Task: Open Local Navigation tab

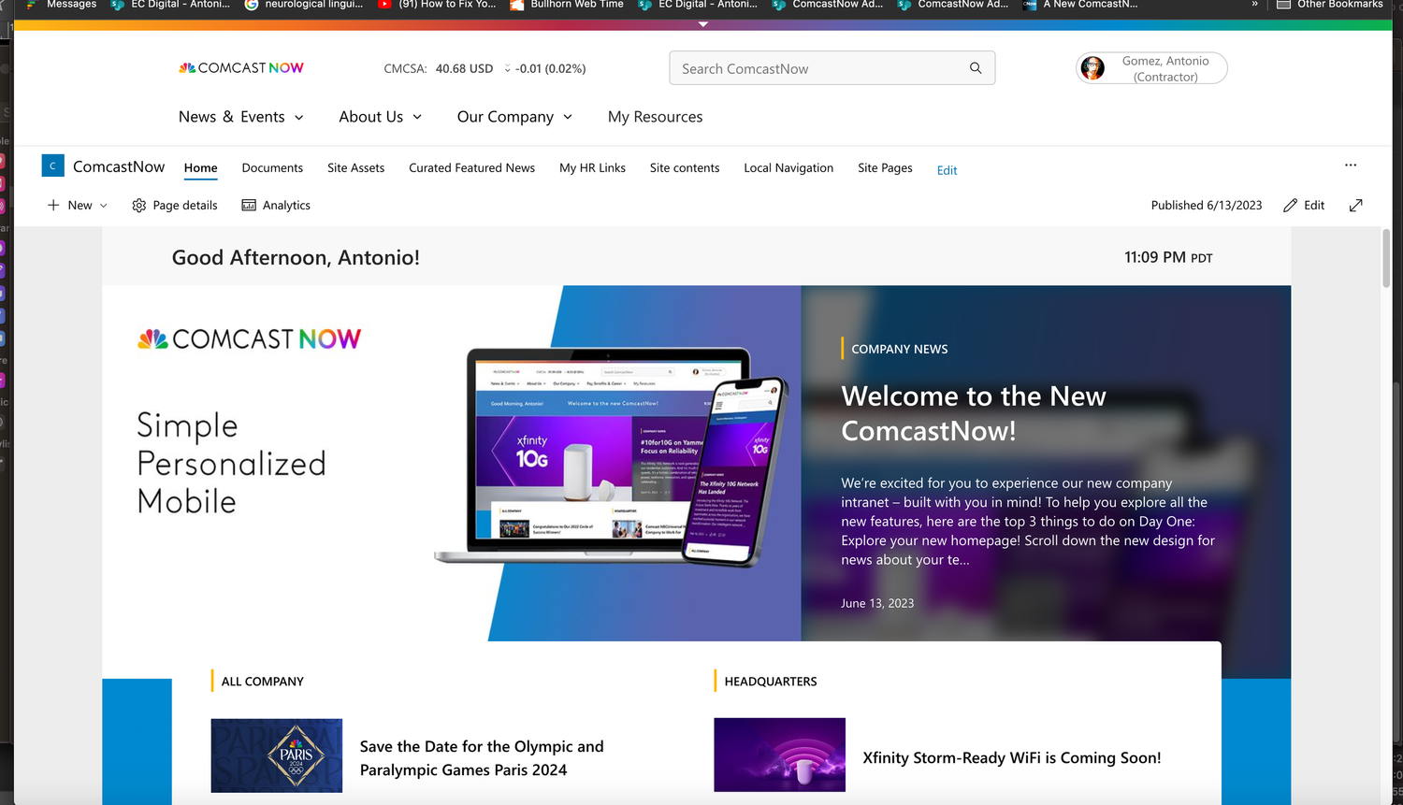Action: point(788,168)
